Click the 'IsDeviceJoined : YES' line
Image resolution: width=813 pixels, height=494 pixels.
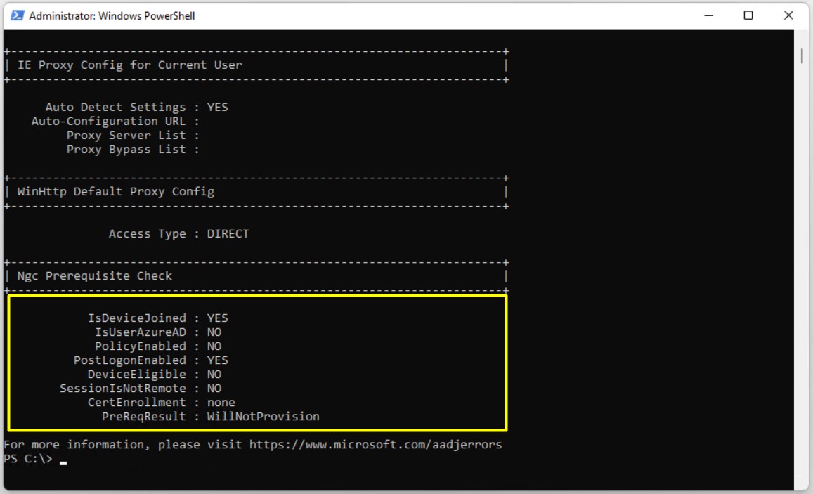pyautogui.click(x=157, y=318)
